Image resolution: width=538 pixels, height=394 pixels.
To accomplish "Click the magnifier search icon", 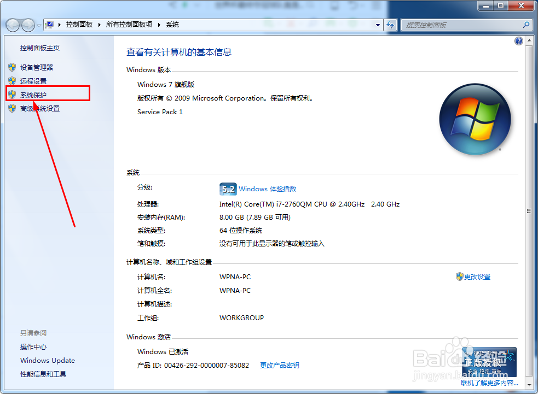I will coord(527,25).
